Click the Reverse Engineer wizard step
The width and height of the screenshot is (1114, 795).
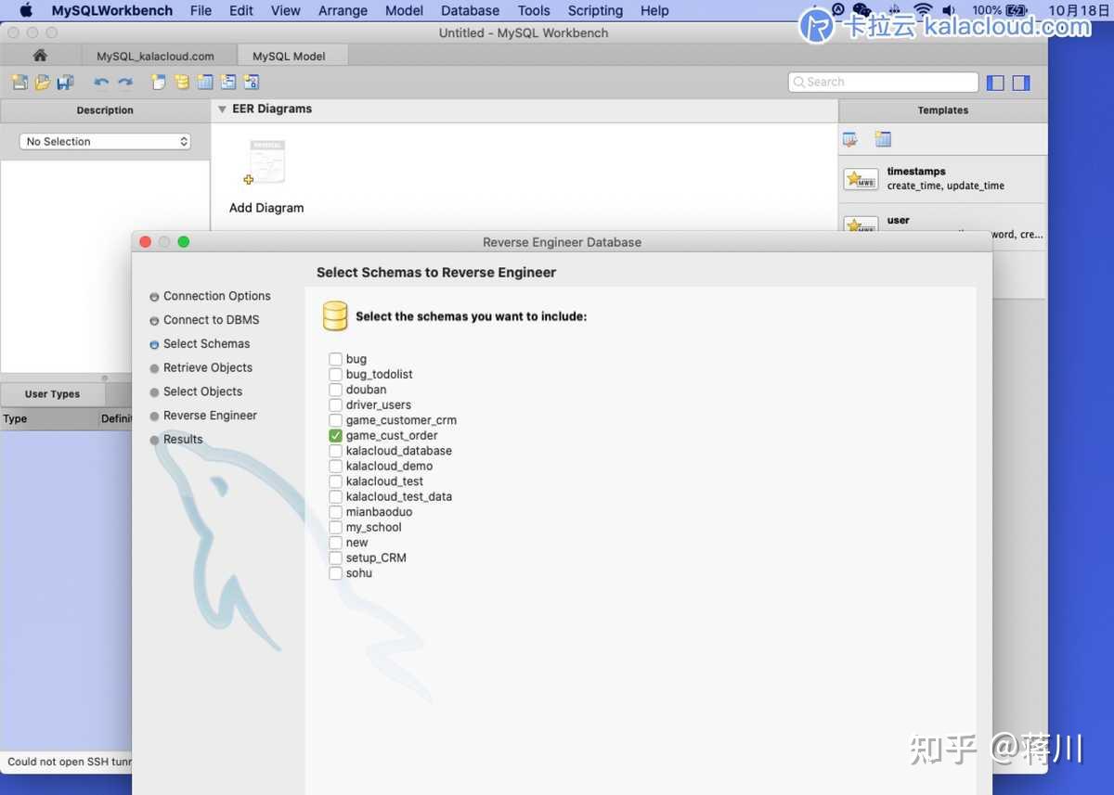(x=210, y=416)
